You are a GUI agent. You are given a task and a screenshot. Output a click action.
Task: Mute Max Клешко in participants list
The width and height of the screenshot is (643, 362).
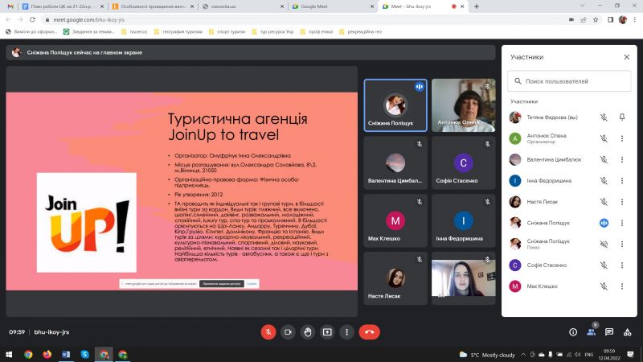(604, 286)
